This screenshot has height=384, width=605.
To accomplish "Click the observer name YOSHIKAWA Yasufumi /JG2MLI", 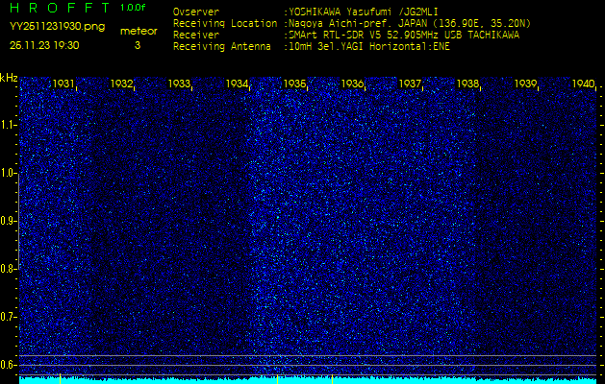I will pos(364,12).
